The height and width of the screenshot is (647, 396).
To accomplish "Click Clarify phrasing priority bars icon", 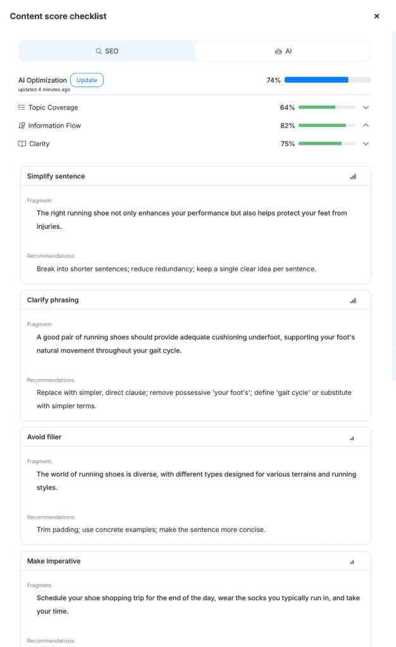I will pyautogui.click(x=353, y=301).
